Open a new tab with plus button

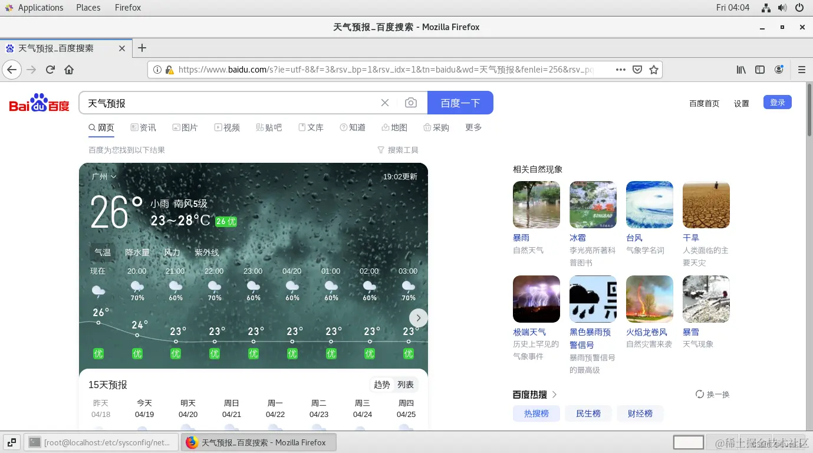coord(141,48)
